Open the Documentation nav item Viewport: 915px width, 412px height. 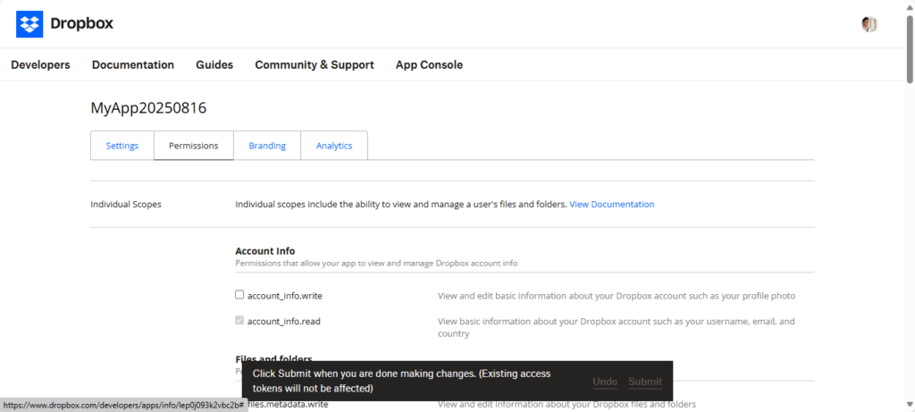tap(133, 64)
